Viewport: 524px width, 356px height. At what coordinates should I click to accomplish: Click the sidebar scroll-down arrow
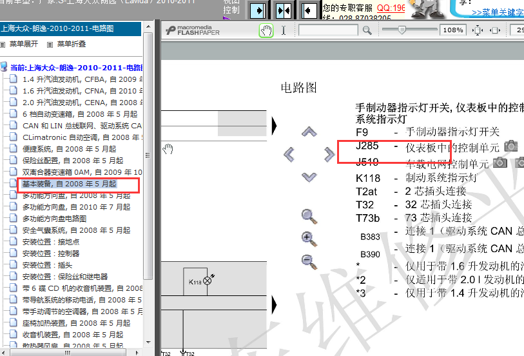tap(148, 342)
